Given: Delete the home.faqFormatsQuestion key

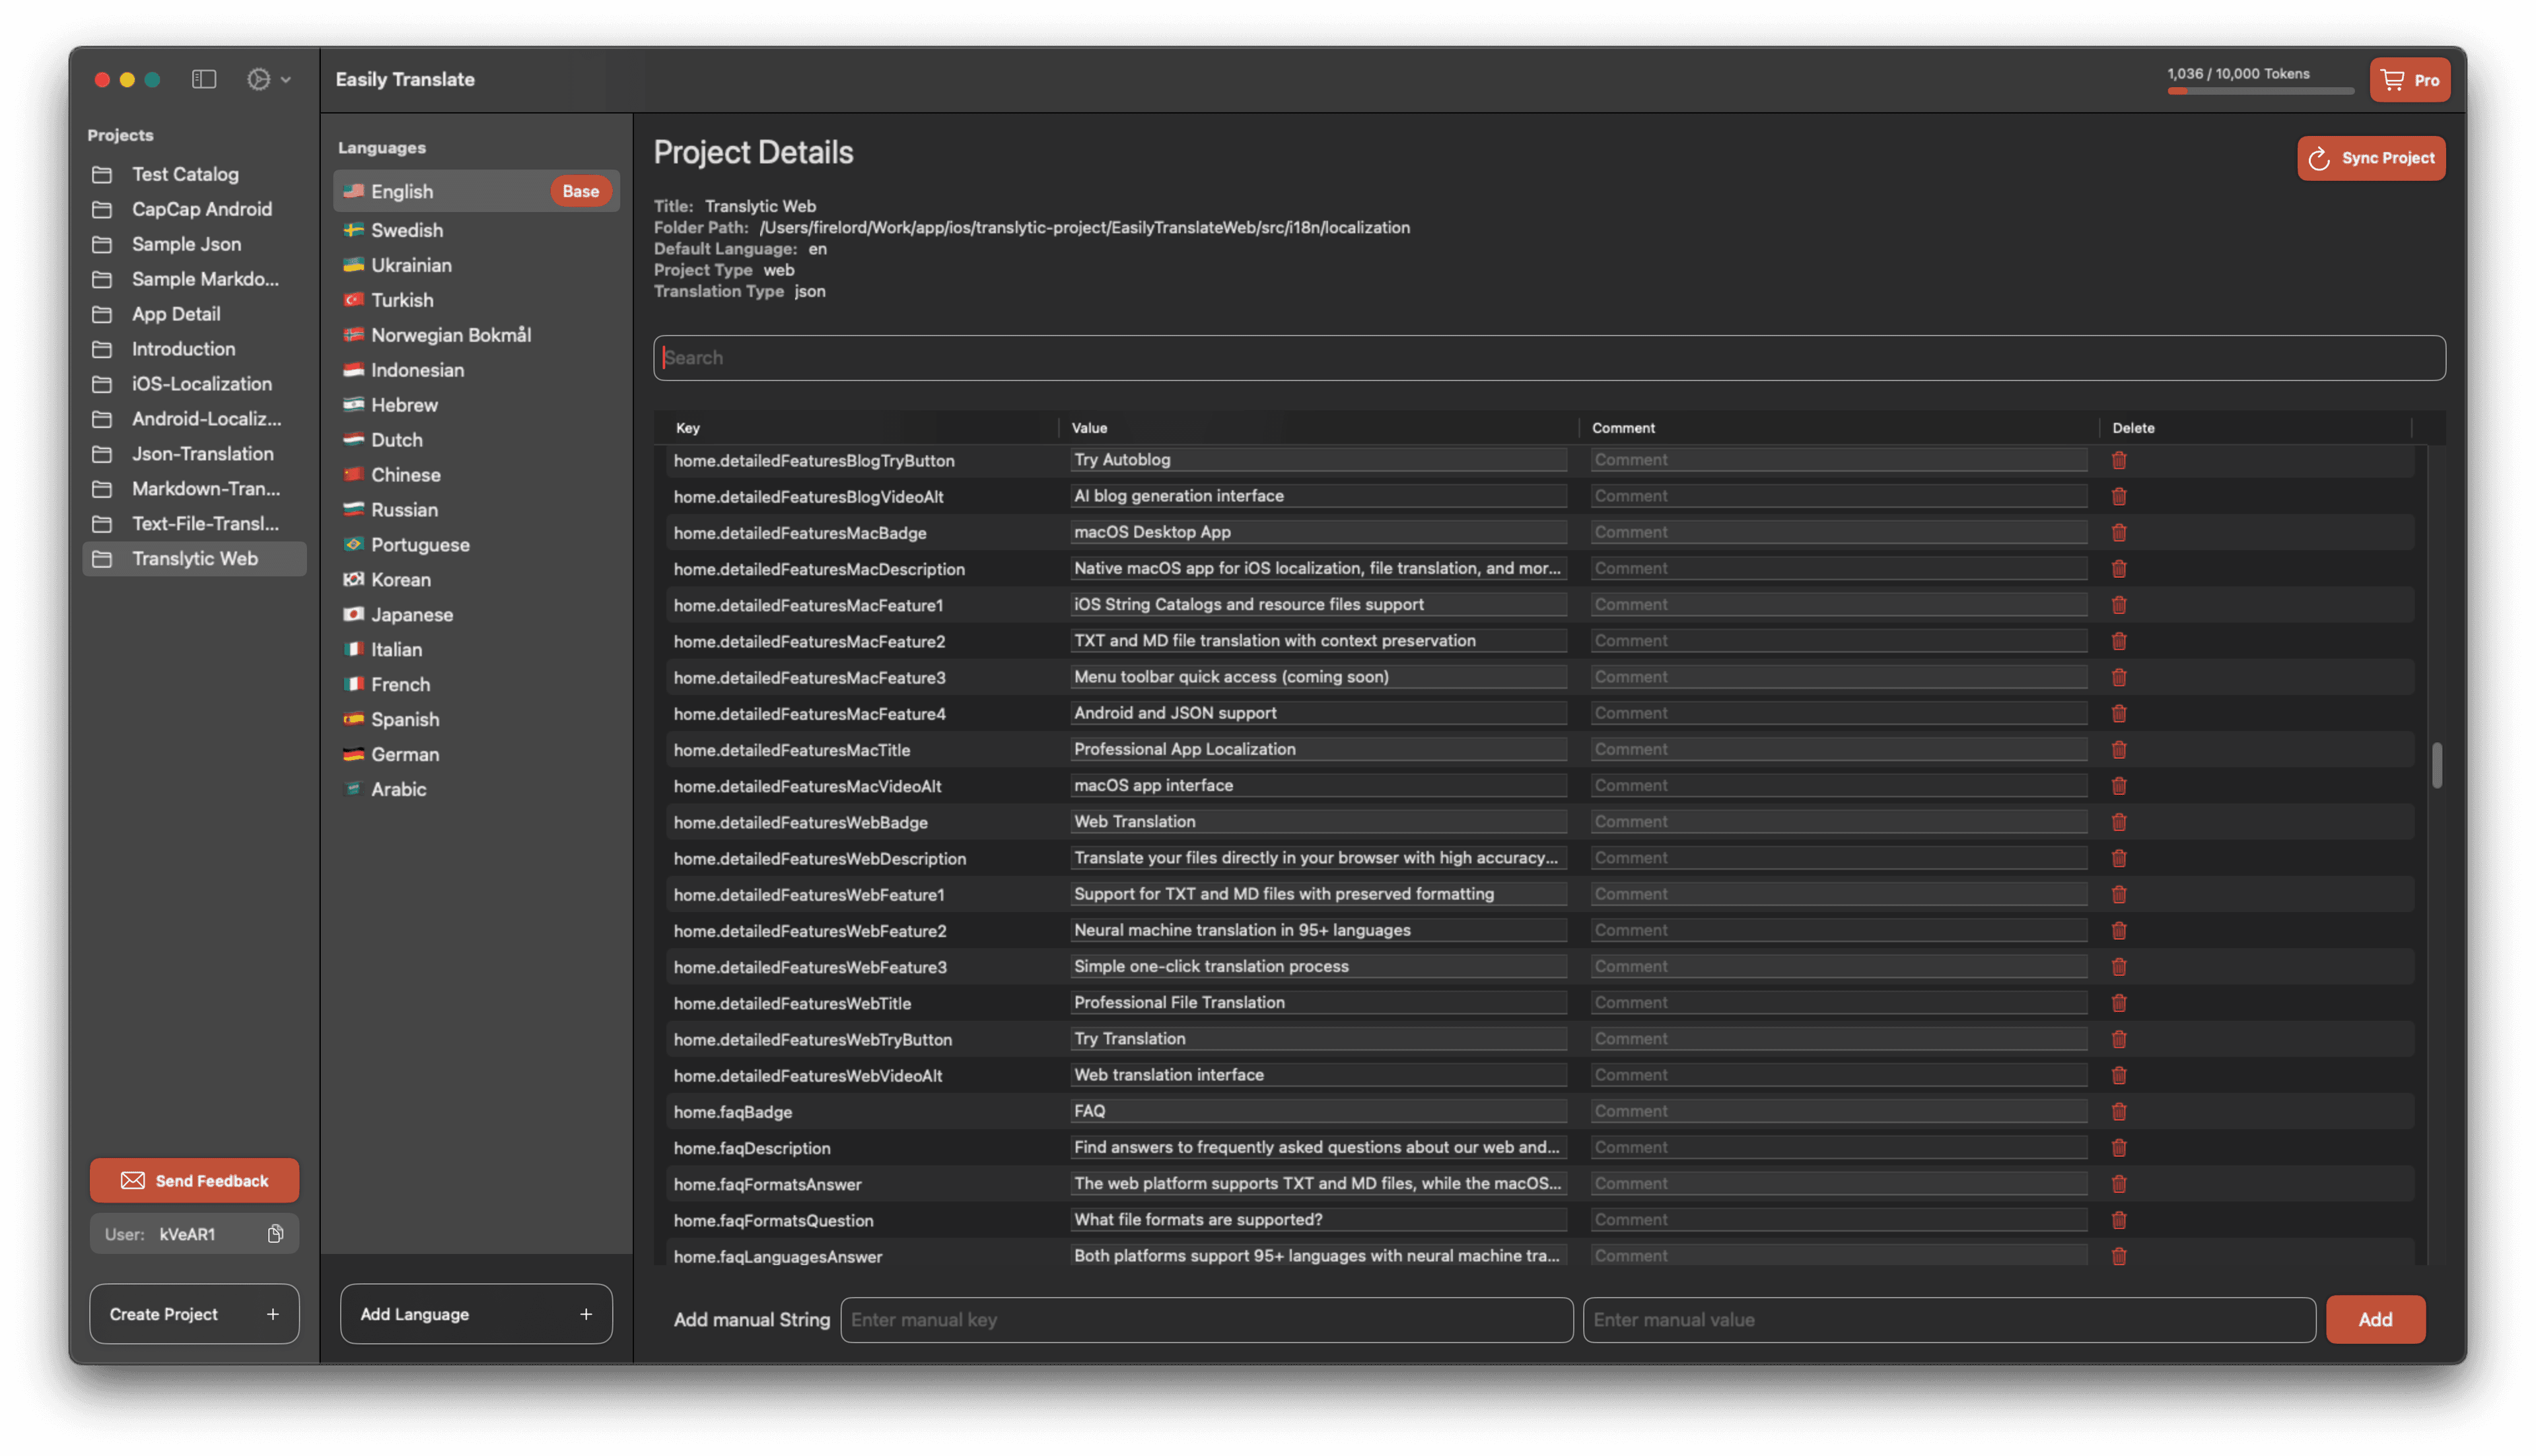Looking at the screenshot, I should [2118, 1220].
